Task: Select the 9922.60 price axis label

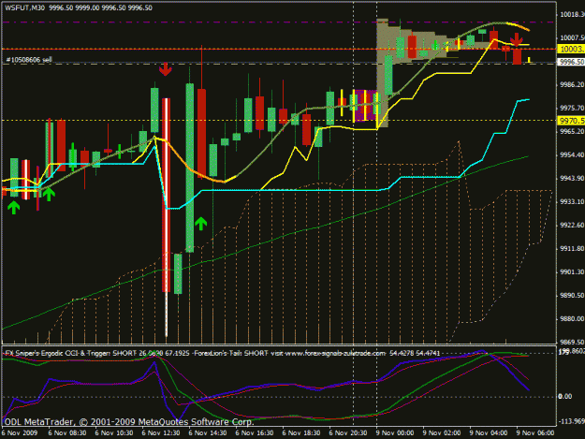Action: pos(572,225)
